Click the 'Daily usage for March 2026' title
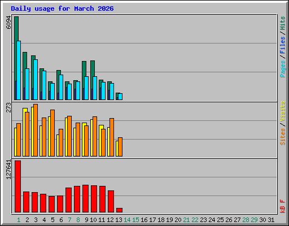 [x=62, y=8]
